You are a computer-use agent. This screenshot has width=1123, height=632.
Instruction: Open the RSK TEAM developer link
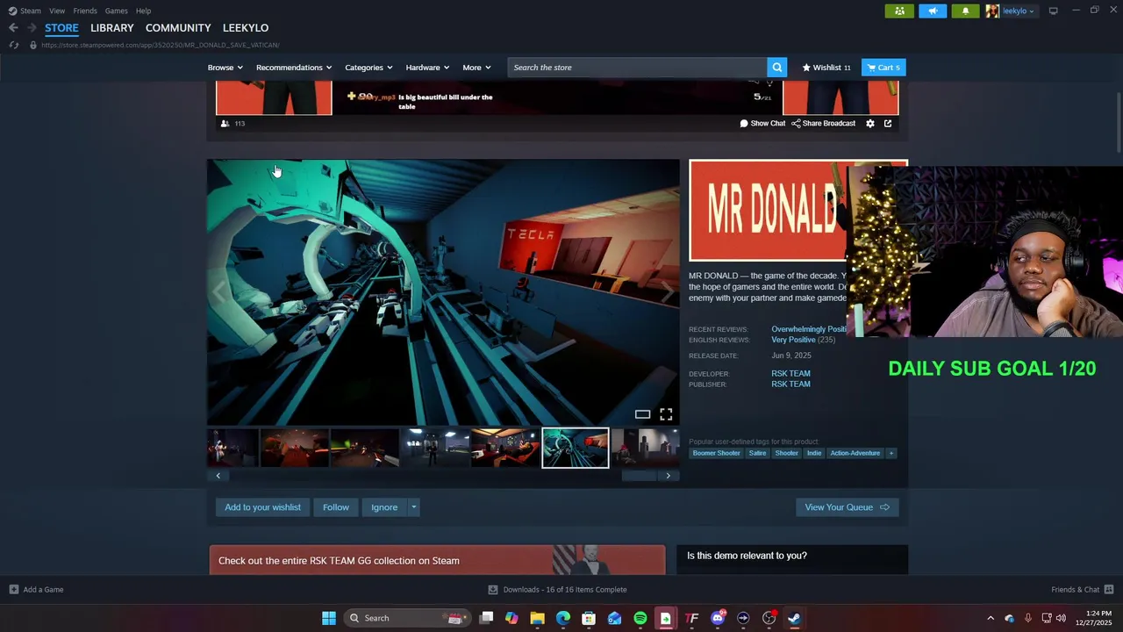[x=790, y=374]
